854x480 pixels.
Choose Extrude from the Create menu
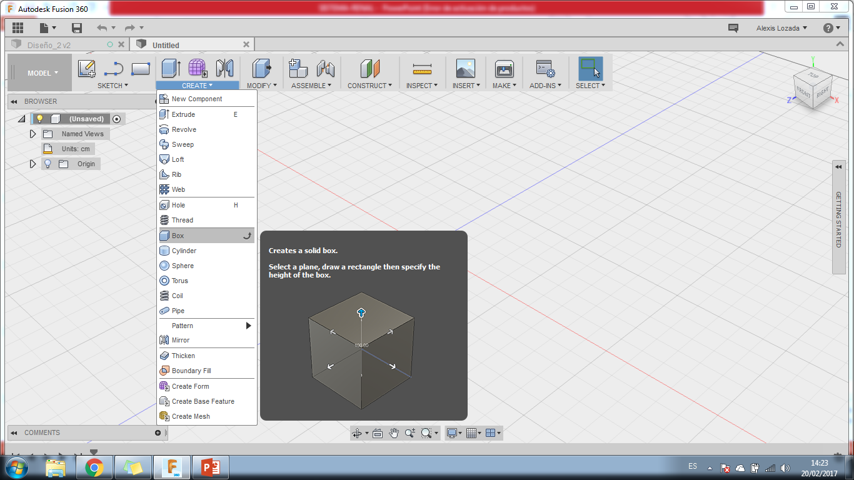pos(207,114)
